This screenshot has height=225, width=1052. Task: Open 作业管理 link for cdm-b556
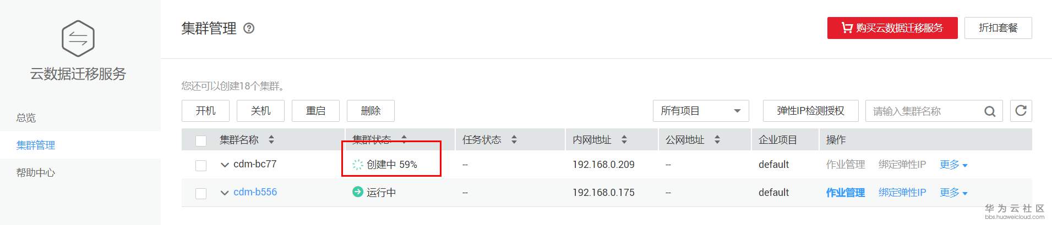click(x=846, y=193)
